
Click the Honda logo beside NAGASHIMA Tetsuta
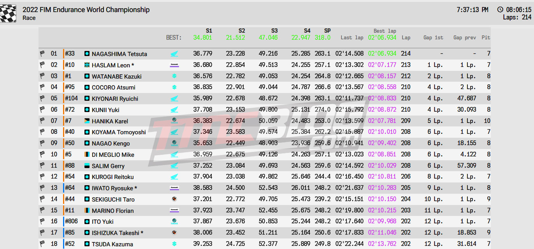(174, 54)
